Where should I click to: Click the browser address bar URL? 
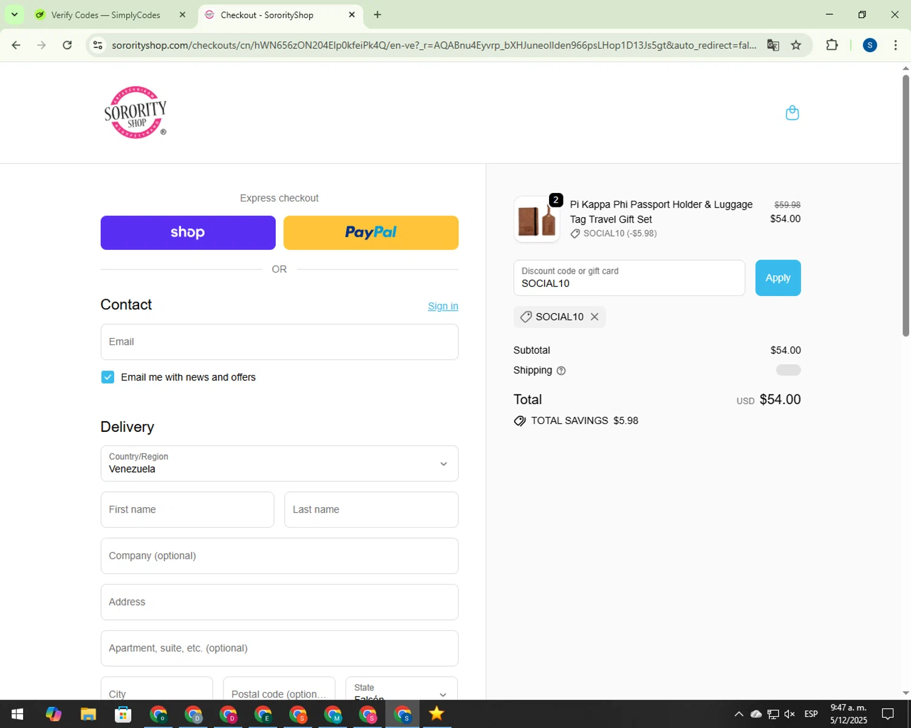point(434,45)
